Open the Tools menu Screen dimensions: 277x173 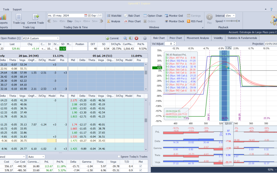click(6, 9)
